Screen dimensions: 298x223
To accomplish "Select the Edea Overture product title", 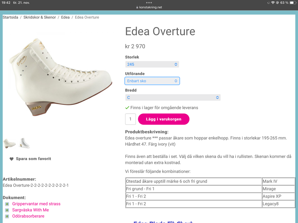I will pyautogui.click(x=160, y=32).
